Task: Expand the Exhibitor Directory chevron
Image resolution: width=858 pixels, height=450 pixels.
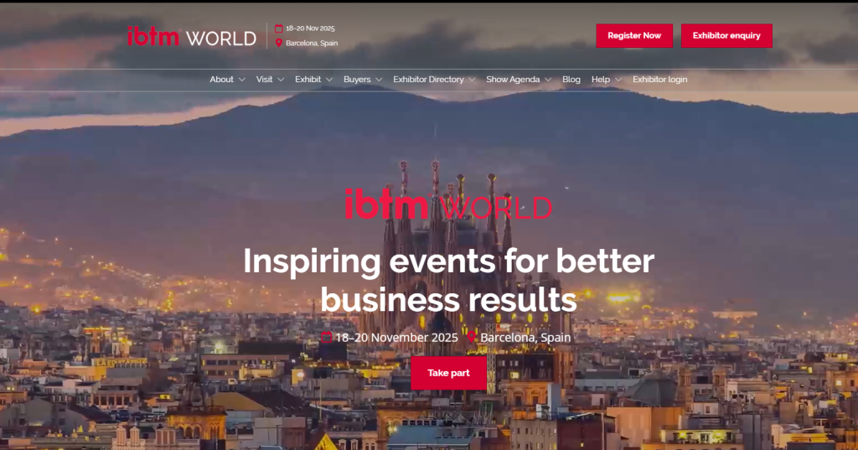Action: point(472,80)
